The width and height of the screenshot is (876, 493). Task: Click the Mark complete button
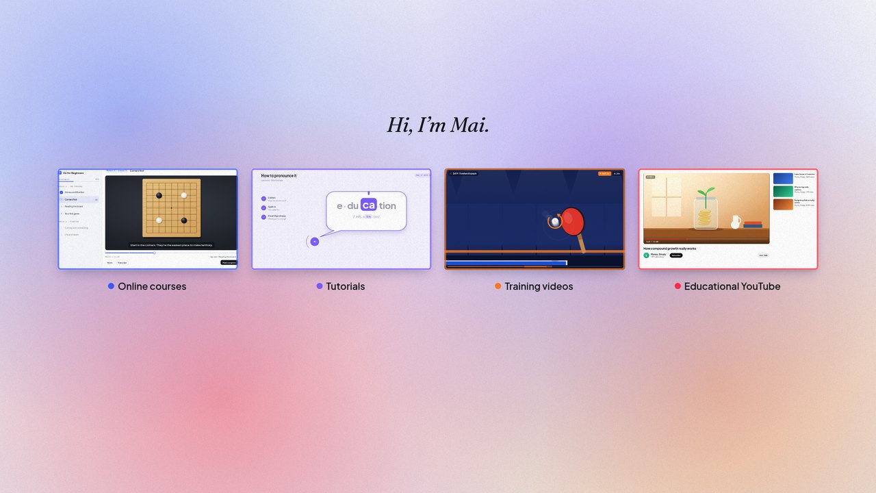[x=229, y=262]
